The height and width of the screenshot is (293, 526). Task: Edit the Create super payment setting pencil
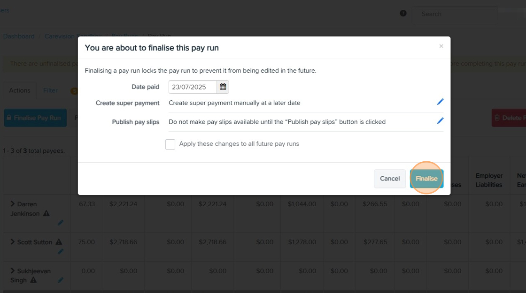[440, 102]
